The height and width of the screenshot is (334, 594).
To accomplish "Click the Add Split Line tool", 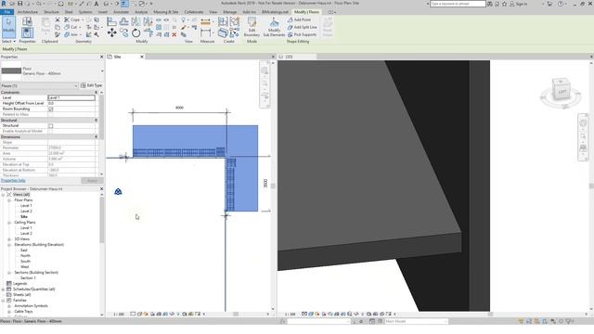I will pyautogui.click(x=303, y=27).
